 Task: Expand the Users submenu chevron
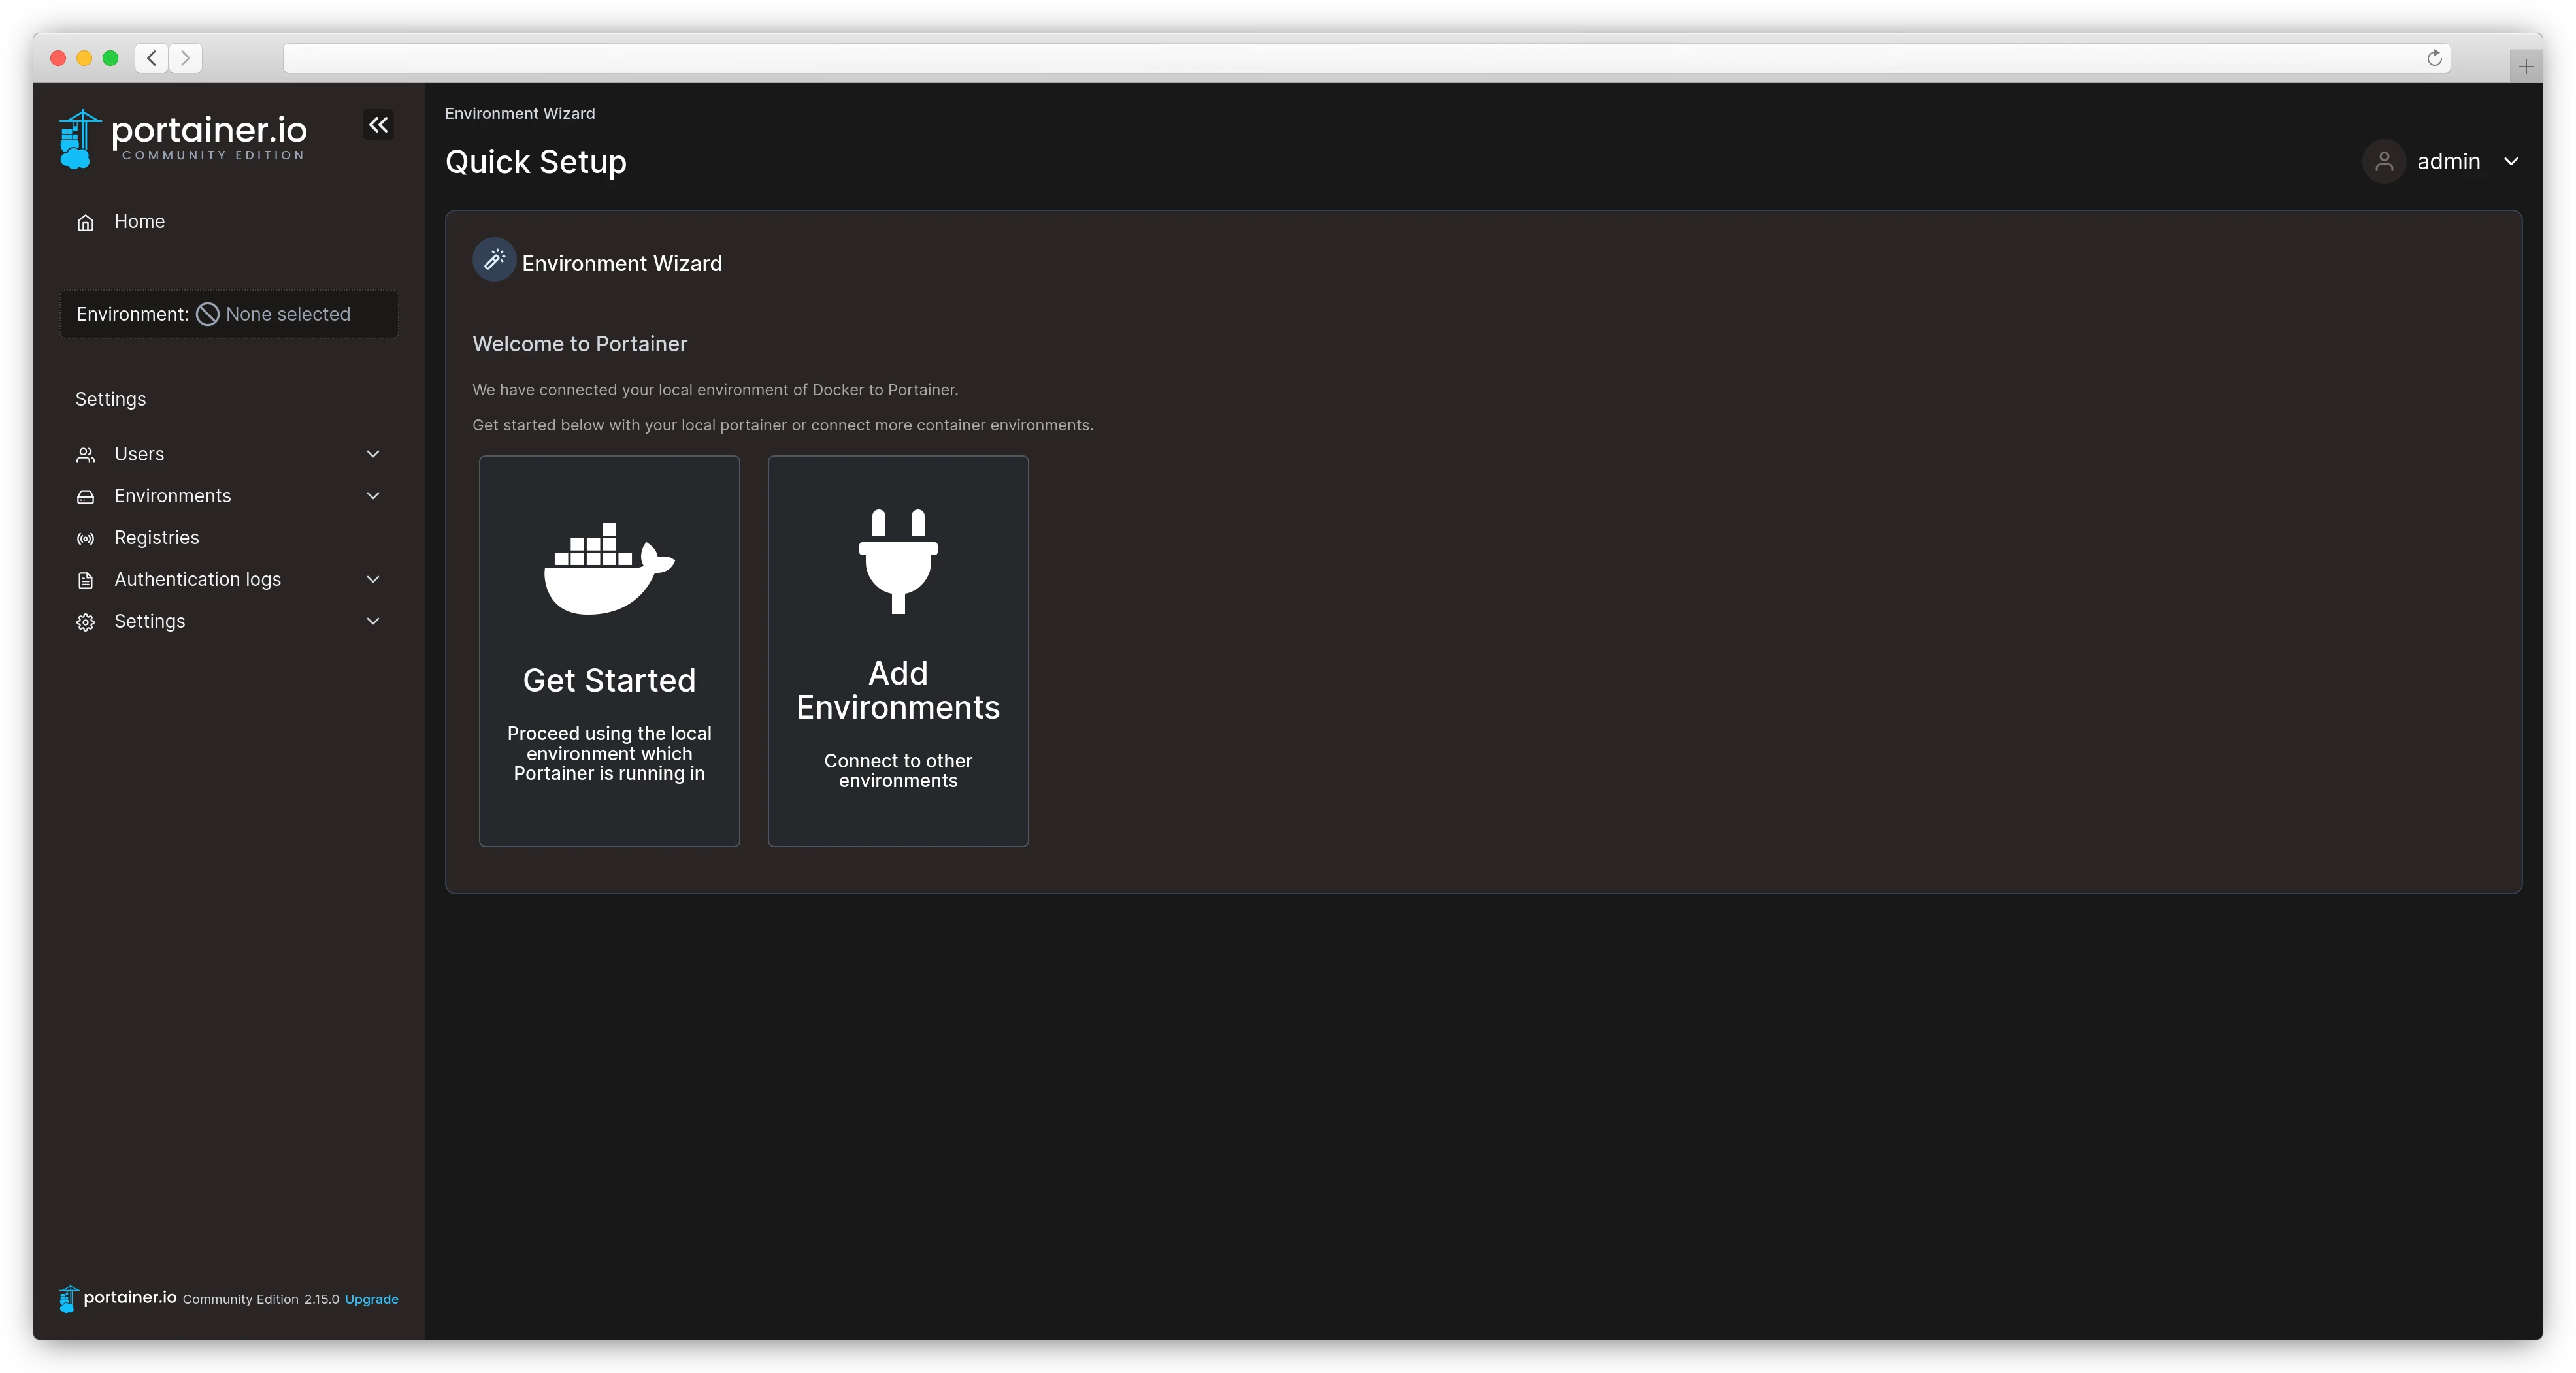pos(373,454)
